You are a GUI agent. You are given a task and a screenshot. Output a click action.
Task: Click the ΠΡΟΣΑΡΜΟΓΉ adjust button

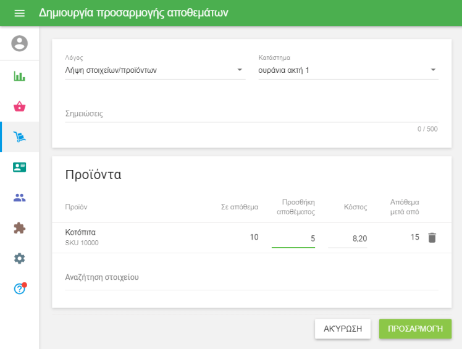(415, 329)
